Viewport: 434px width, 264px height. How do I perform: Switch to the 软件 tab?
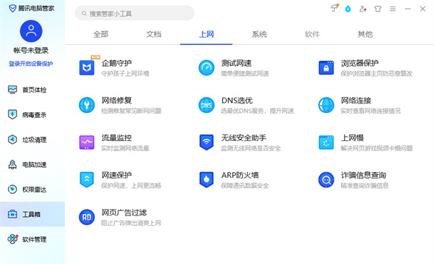(x=312, y=34)
